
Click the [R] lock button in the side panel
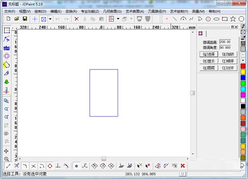point(228,54)
